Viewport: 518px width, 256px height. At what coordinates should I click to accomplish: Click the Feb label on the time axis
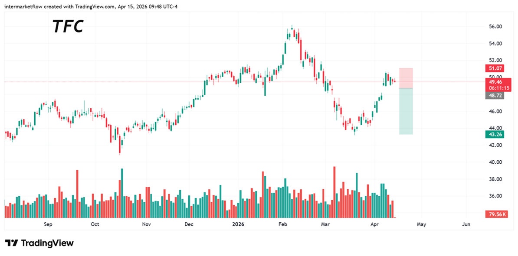pyautogui.click(x=283, y=224)
